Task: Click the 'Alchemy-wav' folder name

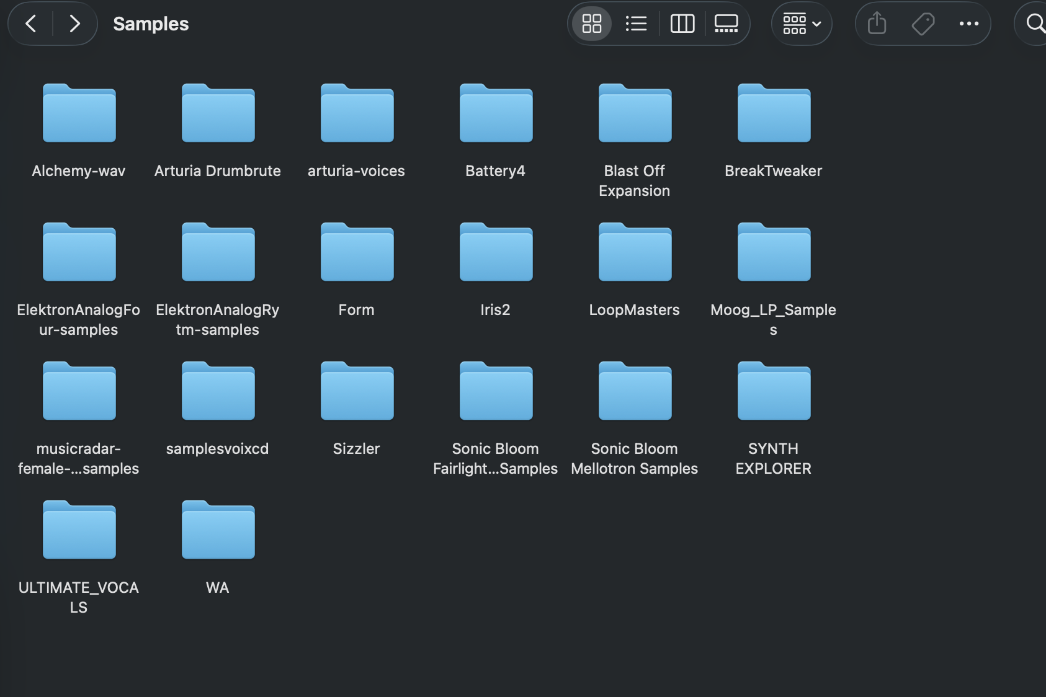Action: point(79,171)
